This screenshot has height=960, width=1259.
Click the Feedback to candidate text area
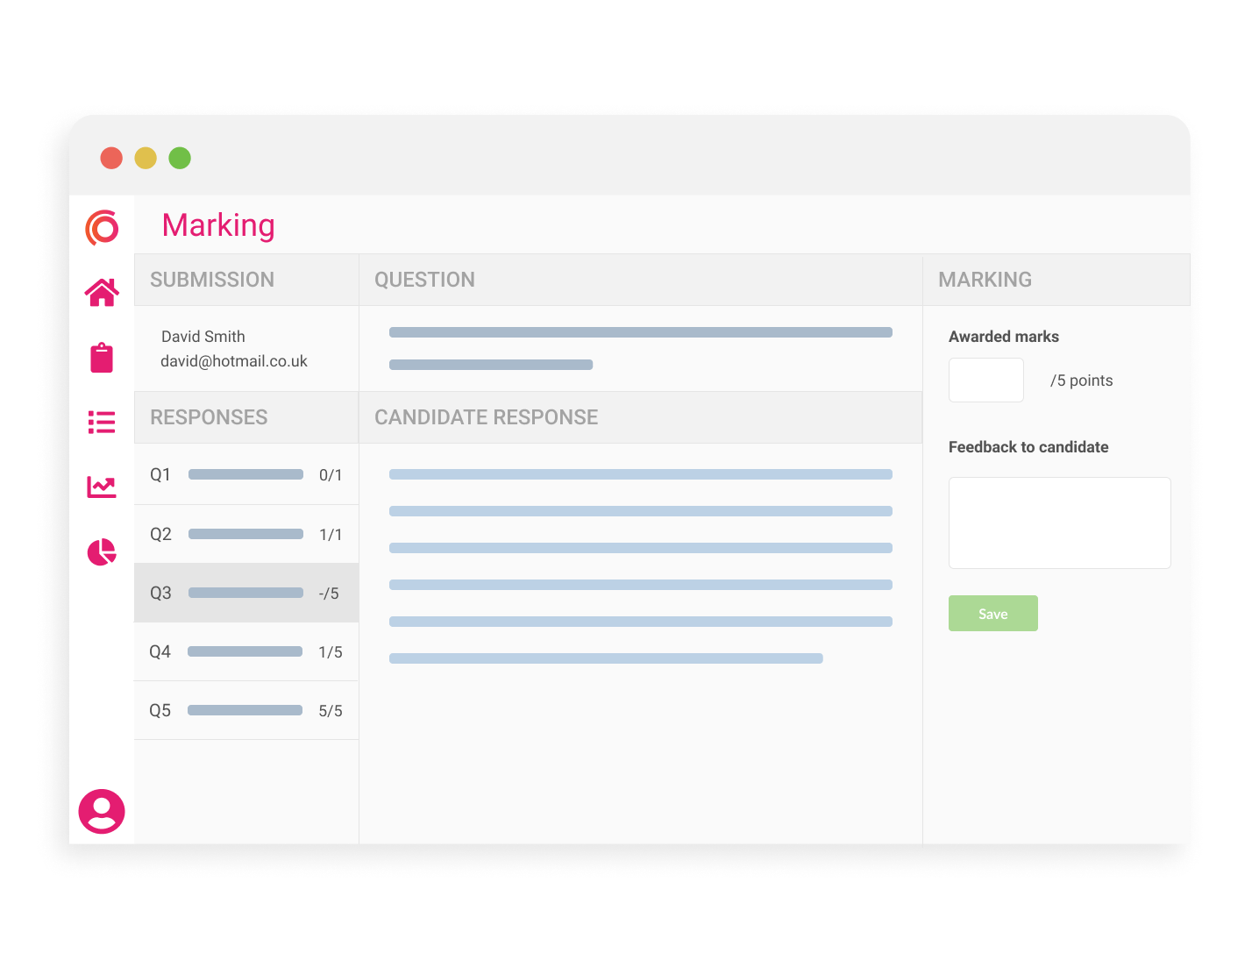[1059, 523]
